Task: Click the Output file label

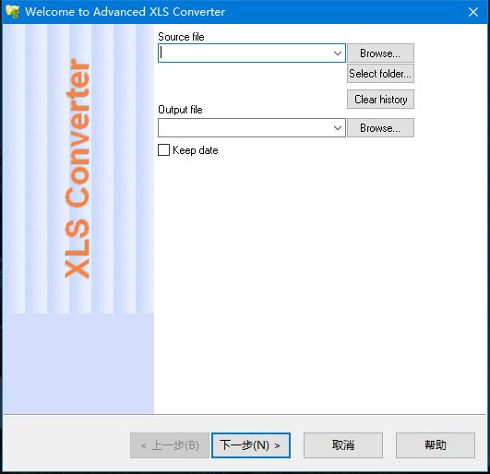Action: (180, 110)
